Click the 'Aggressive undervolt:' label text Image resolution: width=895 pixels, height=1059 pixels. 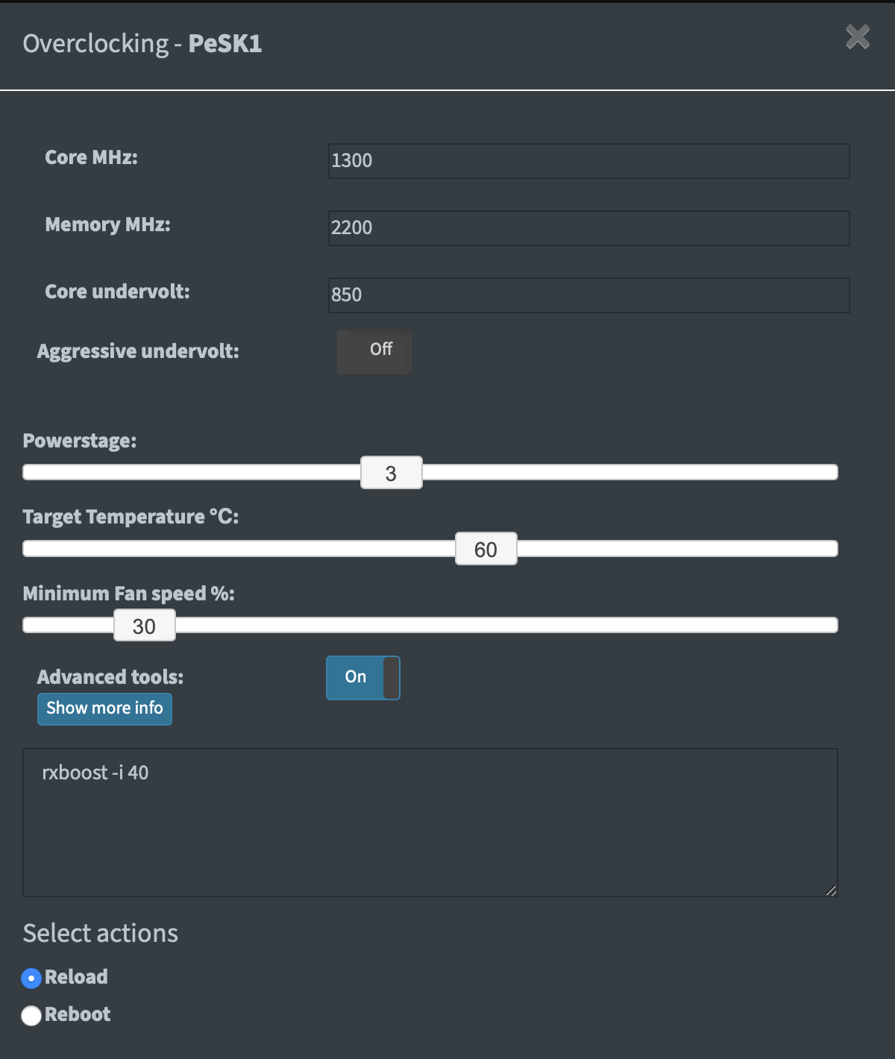138,351
